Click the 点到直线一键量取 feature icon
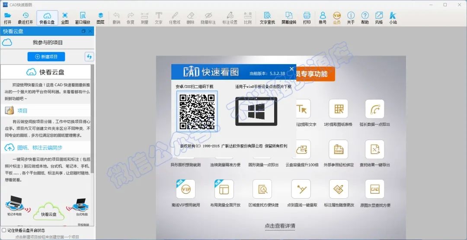 coord(301,189)
